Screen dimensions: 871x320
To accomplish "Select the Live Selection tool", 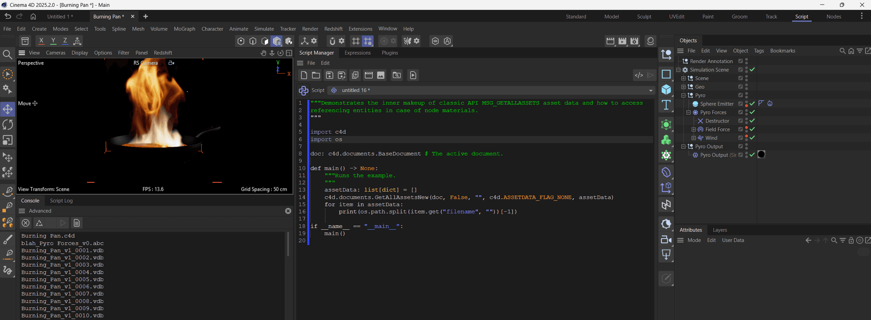I will pyautogui.click(x=8, y=74).
